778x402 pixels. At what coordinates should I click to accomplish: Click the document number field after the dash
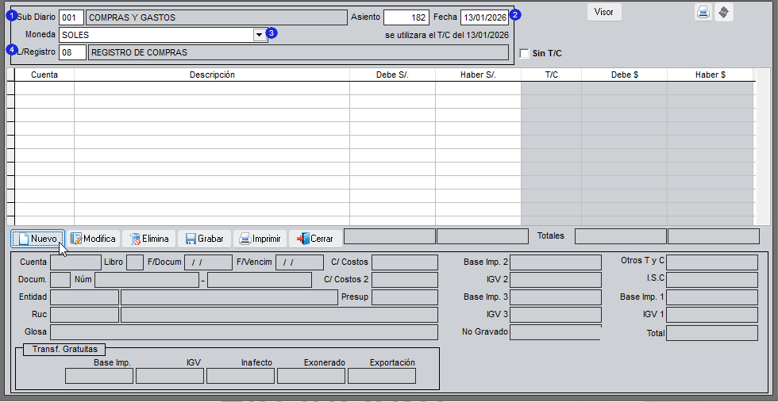[260, 280]
